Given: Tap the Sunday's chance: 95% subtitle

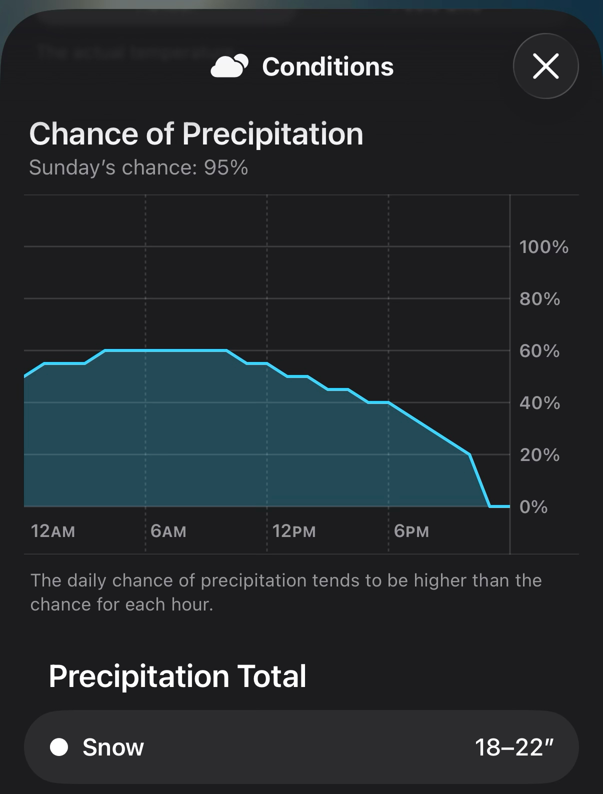Looking at the screenshot, I should coord(138,167).
